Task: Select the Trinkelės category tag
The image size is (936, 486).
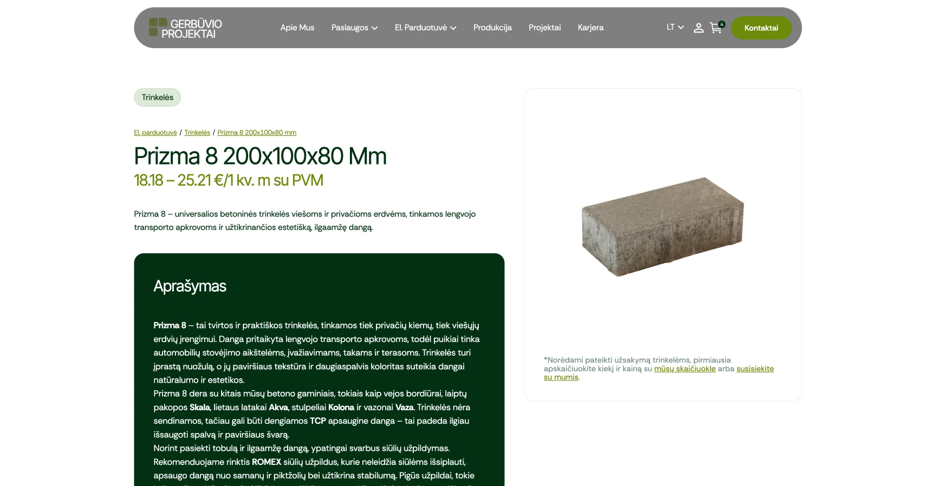Action: [x=158, y=97]
